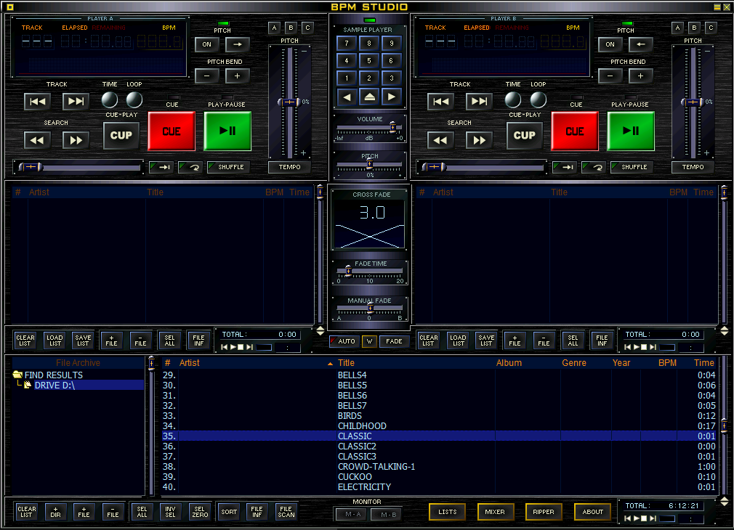Click the CUP button on Player A
Viewport: 734px width, 530px height.
click(121, 135)
